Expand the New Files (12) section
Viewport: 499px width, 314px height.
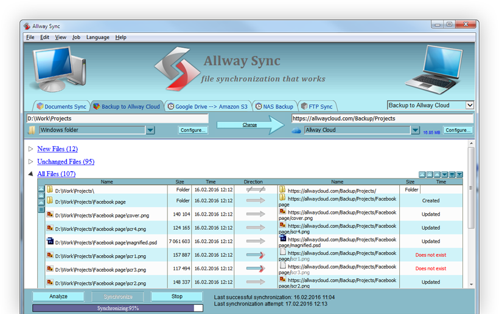30,149
